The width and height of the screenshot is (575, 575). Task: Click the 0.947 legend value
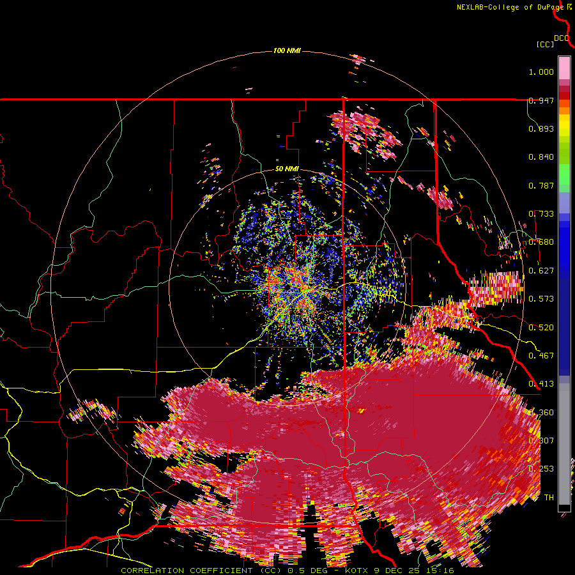click(541, 100)
